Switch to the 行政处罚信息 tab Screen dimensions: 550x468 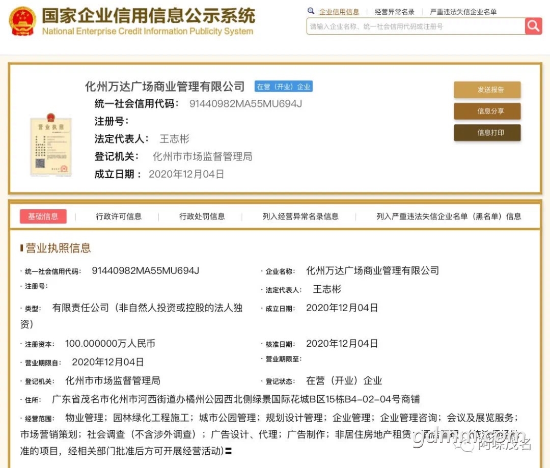coord(202,216)
